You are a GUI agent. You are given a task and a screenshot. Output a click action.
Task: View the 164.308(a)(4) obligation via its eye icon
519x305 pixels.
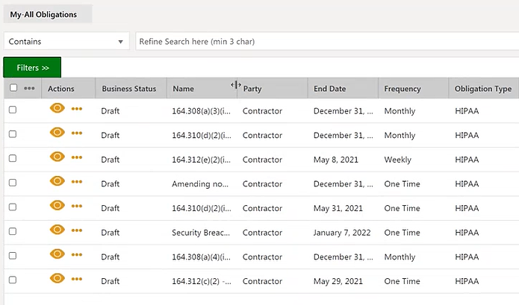pos(58,255)
